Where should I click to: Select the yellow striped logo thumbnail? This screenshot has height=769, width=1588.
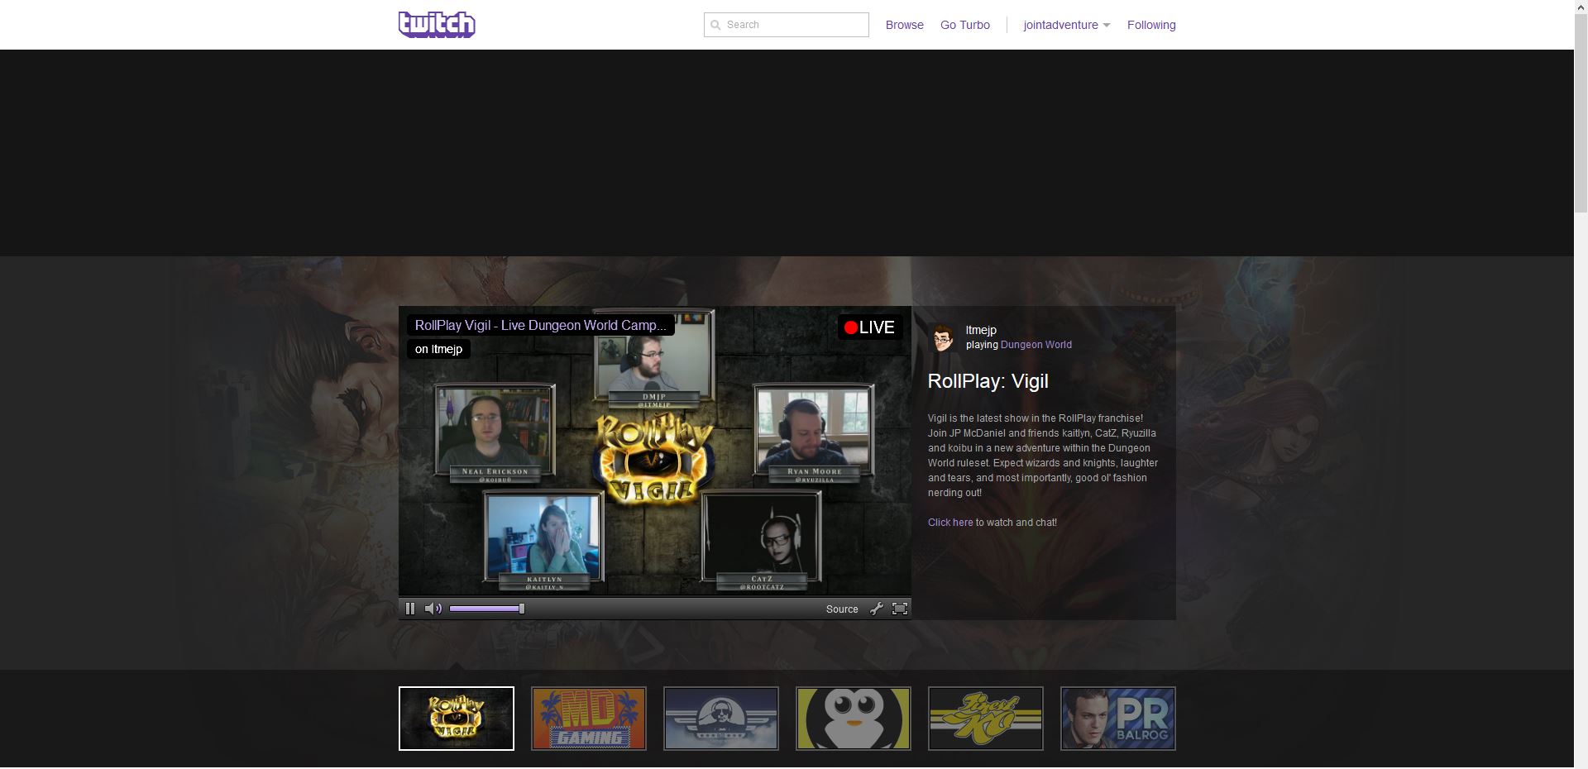pyautogui.click(x=986, y=719)
